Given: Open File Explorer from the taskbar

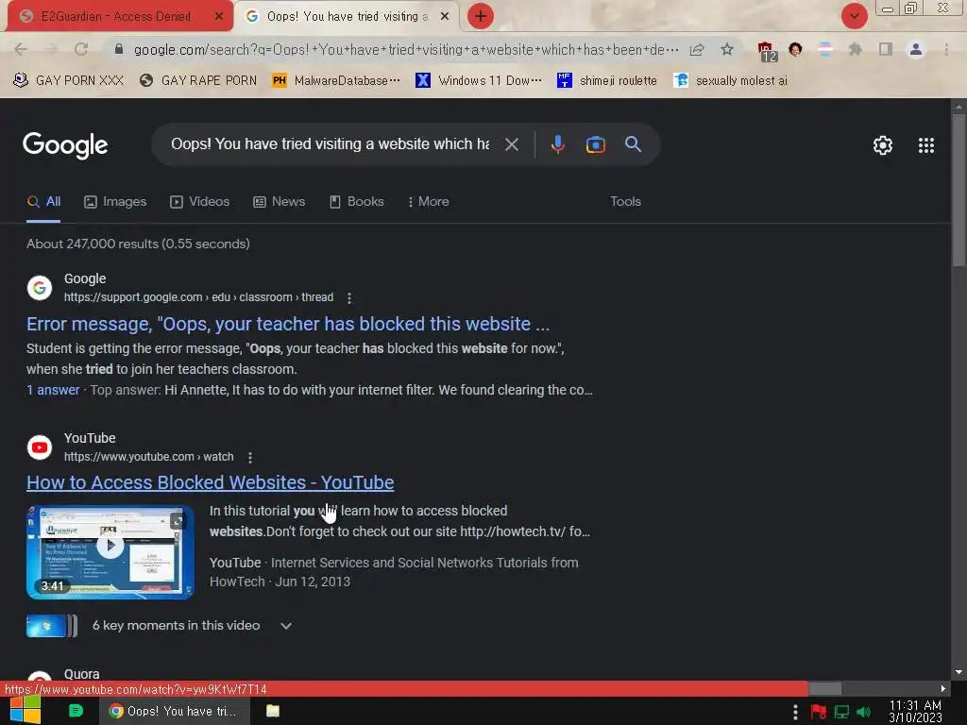Looking at the screenshot, I should (x=273, y=711).
